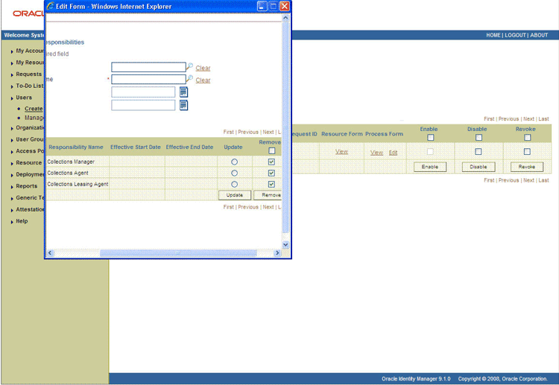Click the popup horizontal scrollbar right arrow

tap(277, 253)
